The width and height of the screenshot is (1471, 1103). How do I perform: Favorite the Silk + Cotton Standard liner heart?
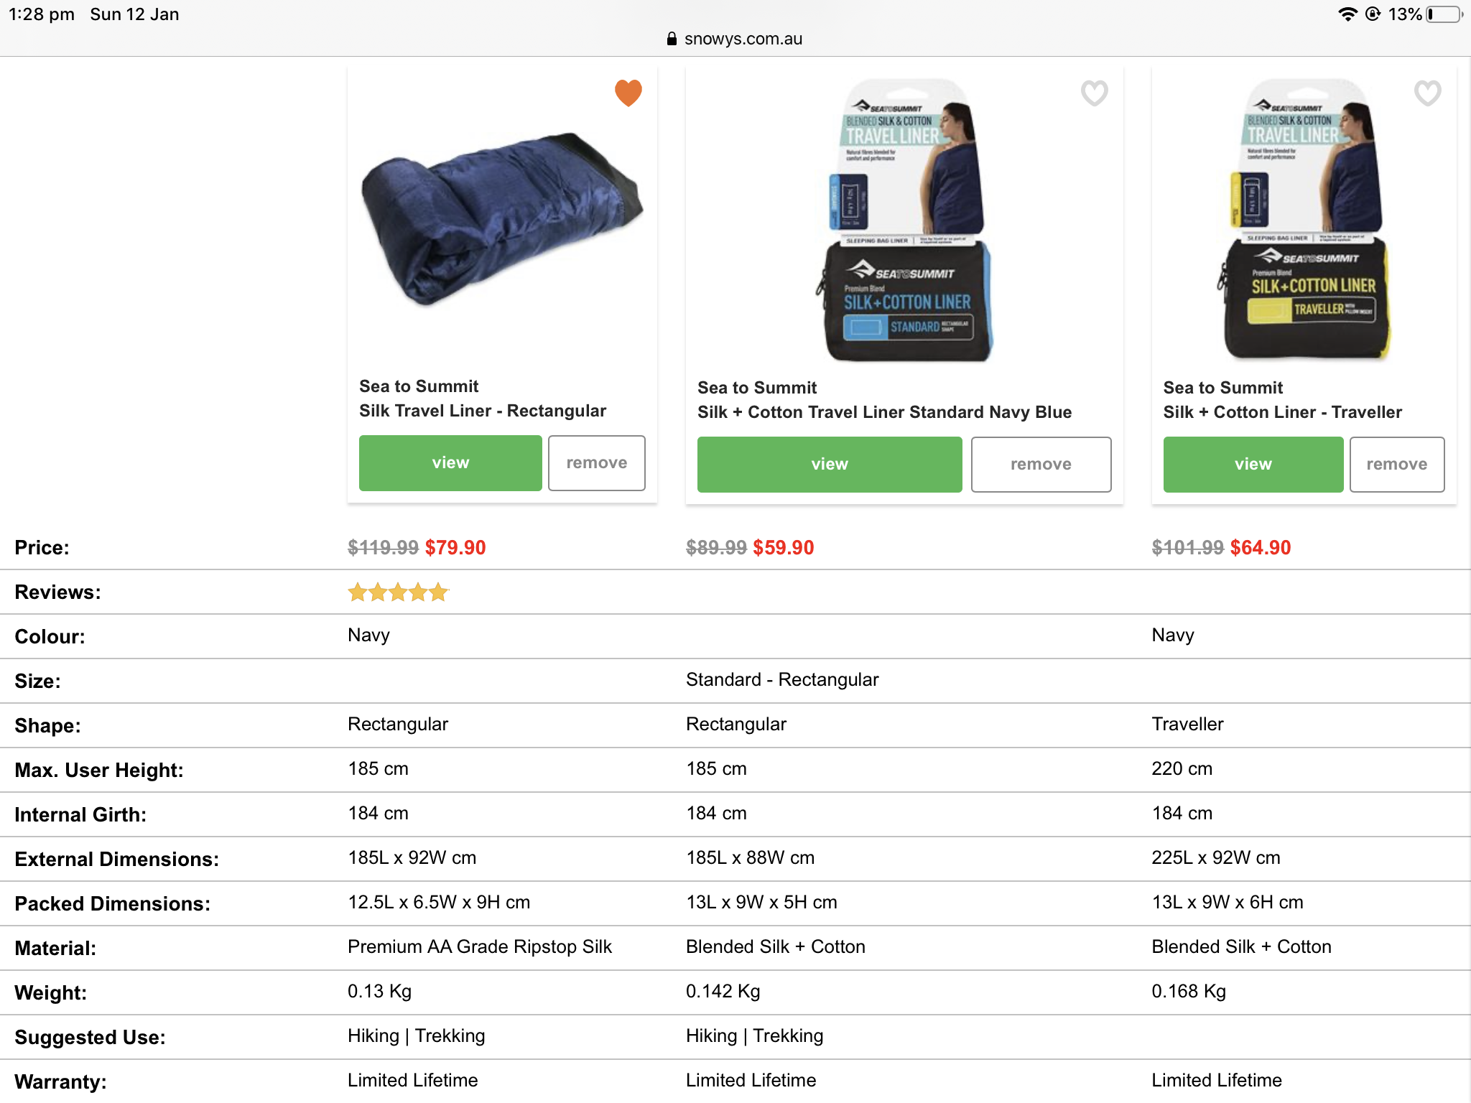pyautogui.click(x=1094, y=93)
